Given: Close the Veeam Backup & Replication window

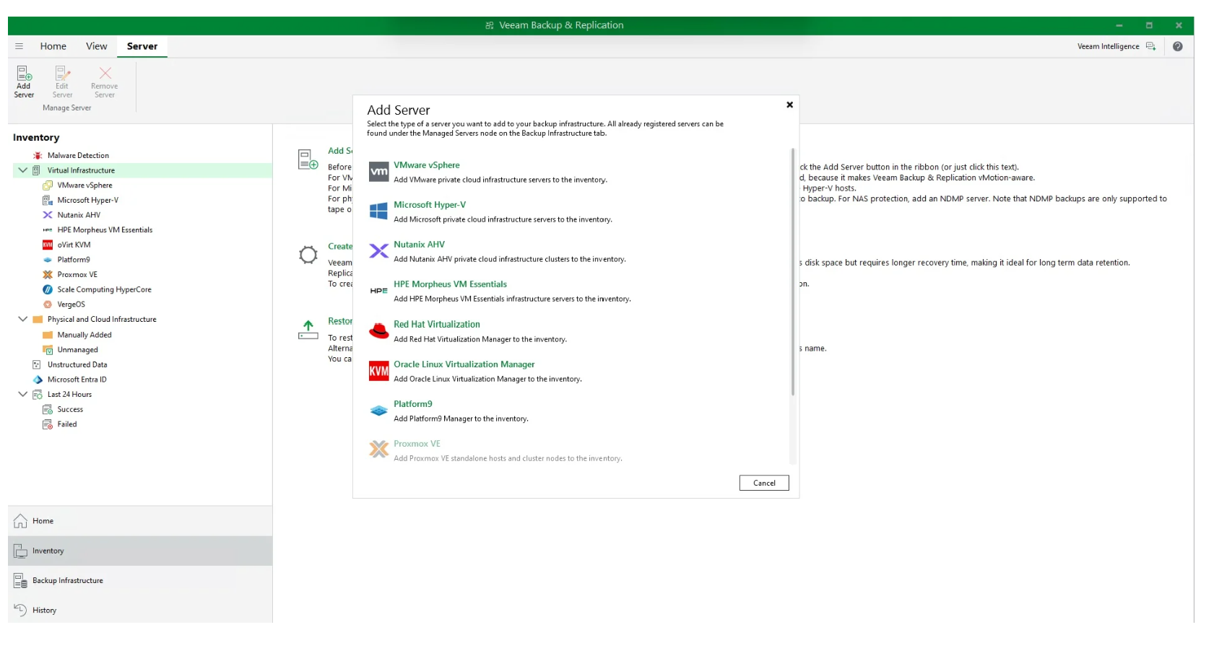Looking at the screenshot, I should pyautogui.click(x=1179, y=25).
